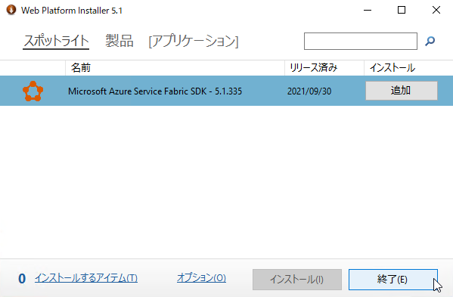Open the インストールするアイテム(T) link
The image size is (453, 297).
(86, 278)
